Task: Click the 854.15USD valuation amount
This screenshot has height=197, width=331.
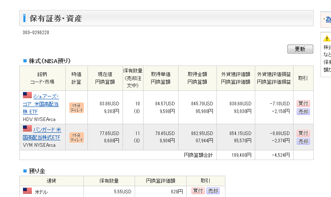Action: (x=240, y=133)
